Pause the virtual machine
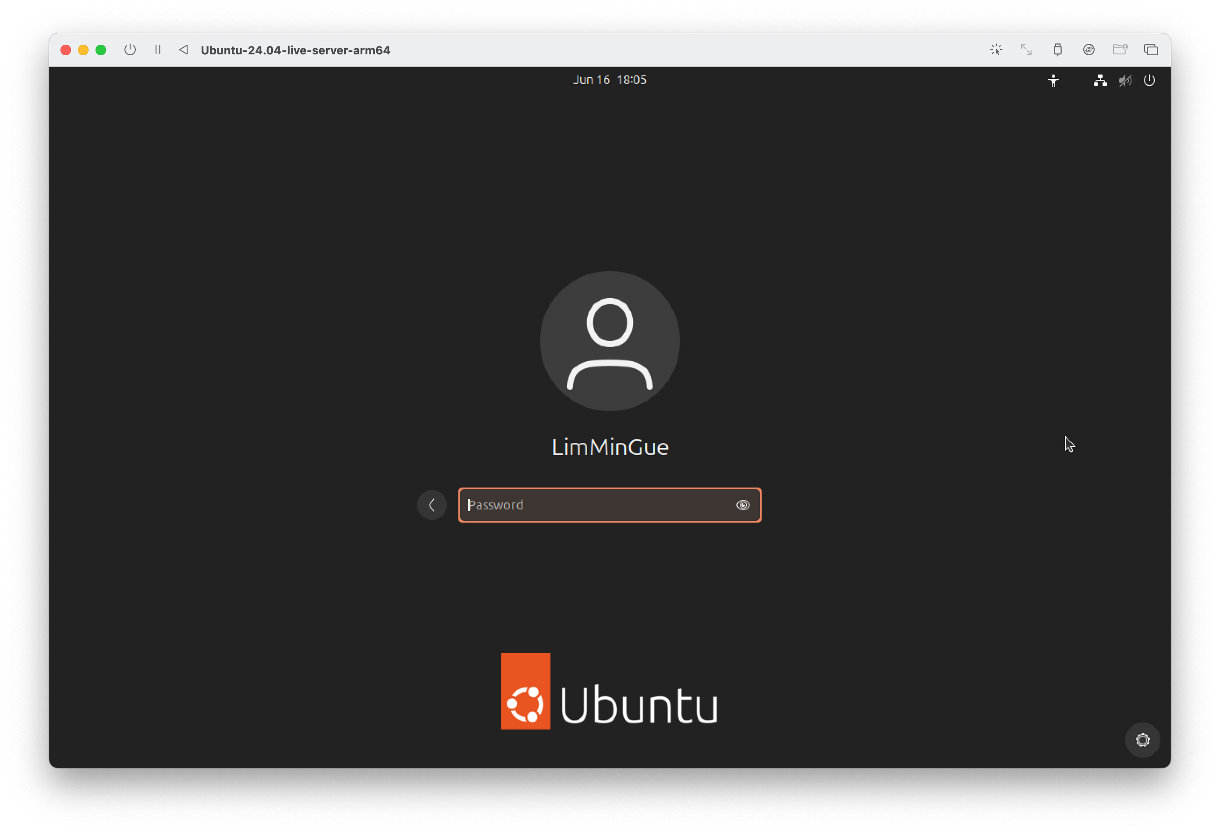The height and width of the screenshot is (833, 1220). pos(157,50)
